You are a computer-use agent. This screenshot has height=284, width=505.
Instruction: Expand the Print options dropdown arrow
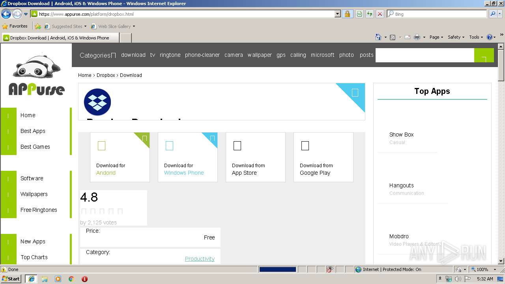424,37
